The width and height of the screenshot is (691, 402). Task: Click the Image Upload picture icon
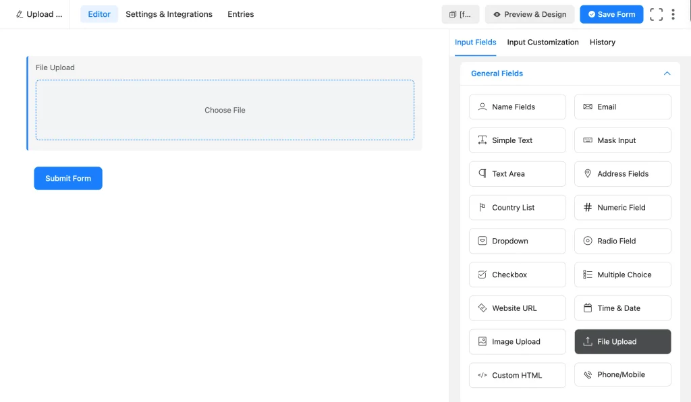[482, 341]
